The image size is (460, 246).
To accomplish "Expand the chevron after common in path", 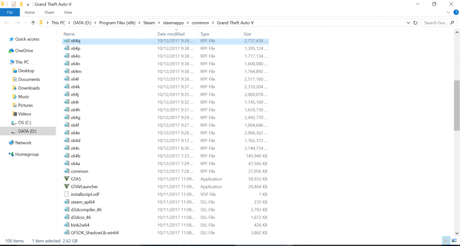I will click(213, 23).
